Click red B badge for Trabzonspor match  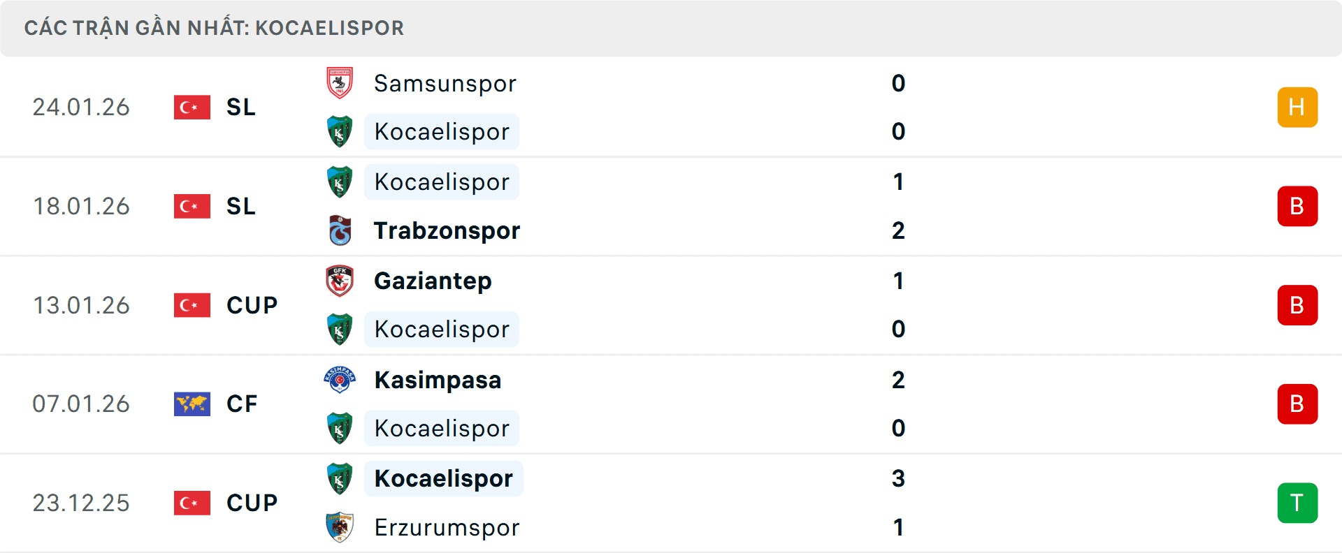[x=1297, y=206]
